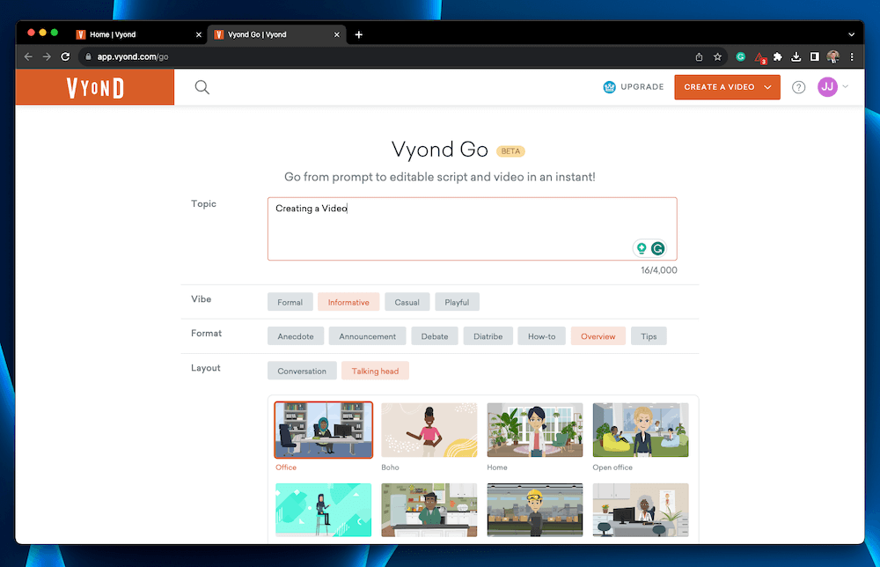Select the Playful vibe
This screenshot has height=567, width=880.
coord(457,302)
